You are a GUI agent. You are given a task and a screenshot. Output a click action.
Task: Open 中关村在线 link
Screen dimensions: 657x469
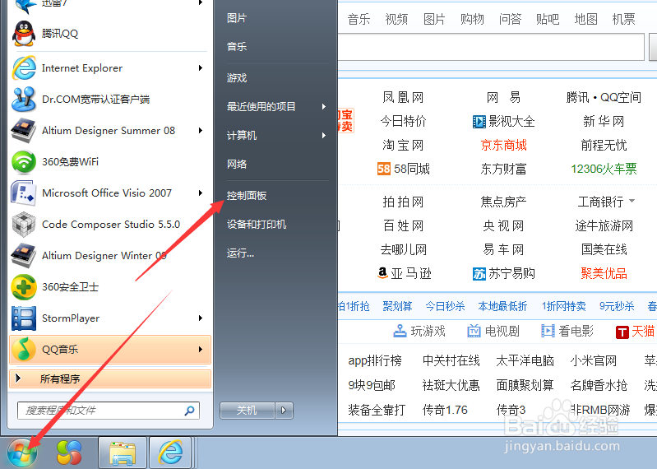tap(451, 361)
